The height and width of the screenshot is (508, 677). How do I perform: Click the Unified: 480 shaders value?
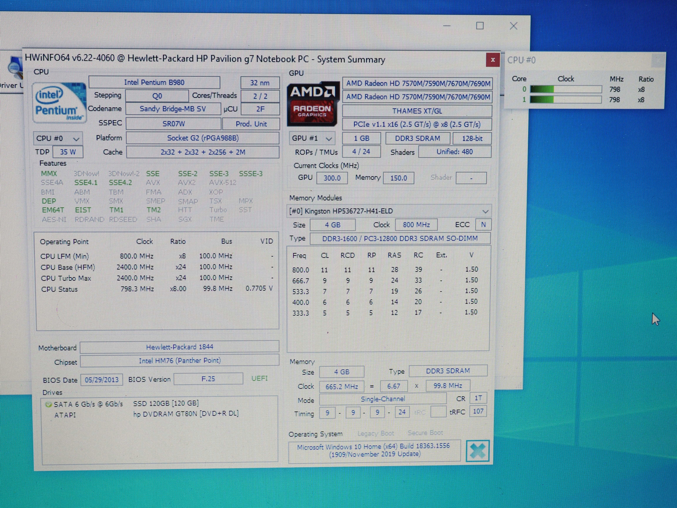coord(455,152)
